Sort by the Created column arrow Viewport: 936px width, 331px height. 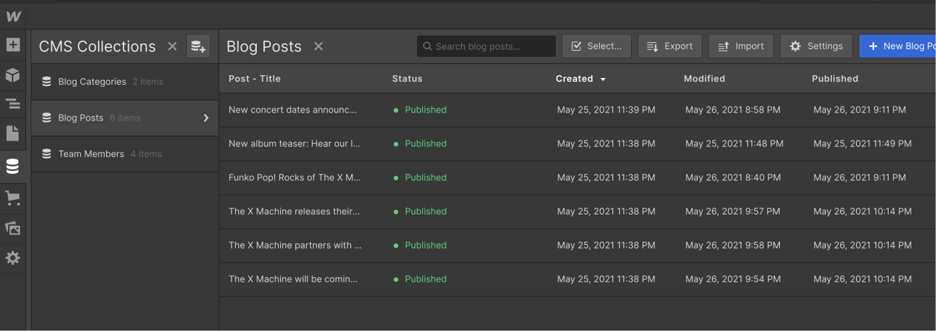(x=603, y=79)
